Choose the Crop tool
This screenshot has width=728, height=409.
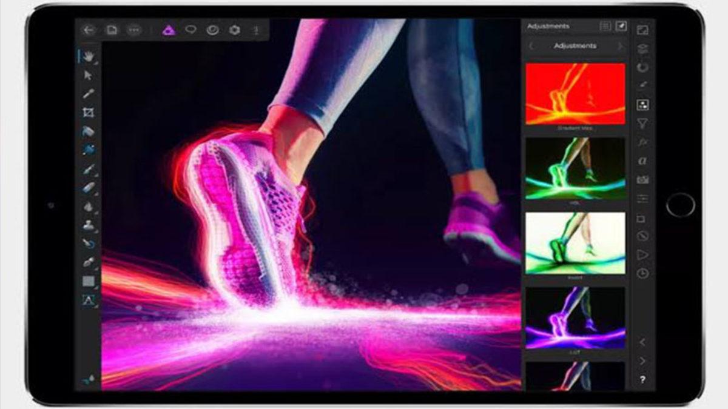89,112
